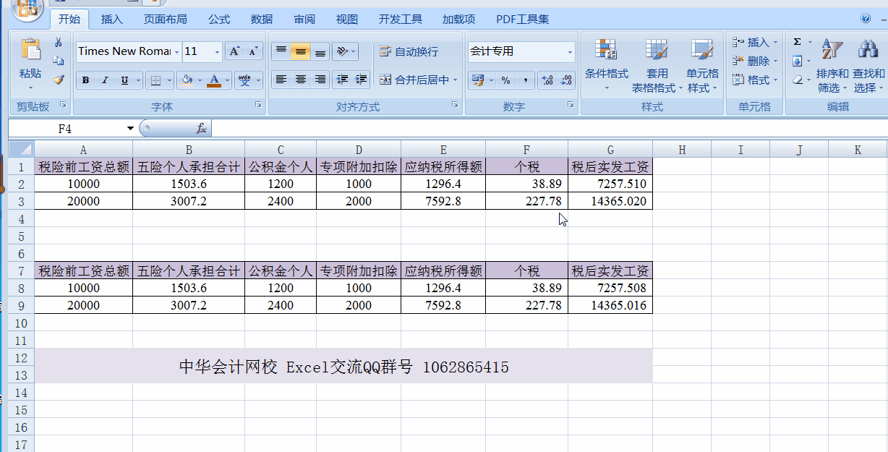Apply comma style
The height and width of the screenshot is (452, 888).
tap(525, 80)
